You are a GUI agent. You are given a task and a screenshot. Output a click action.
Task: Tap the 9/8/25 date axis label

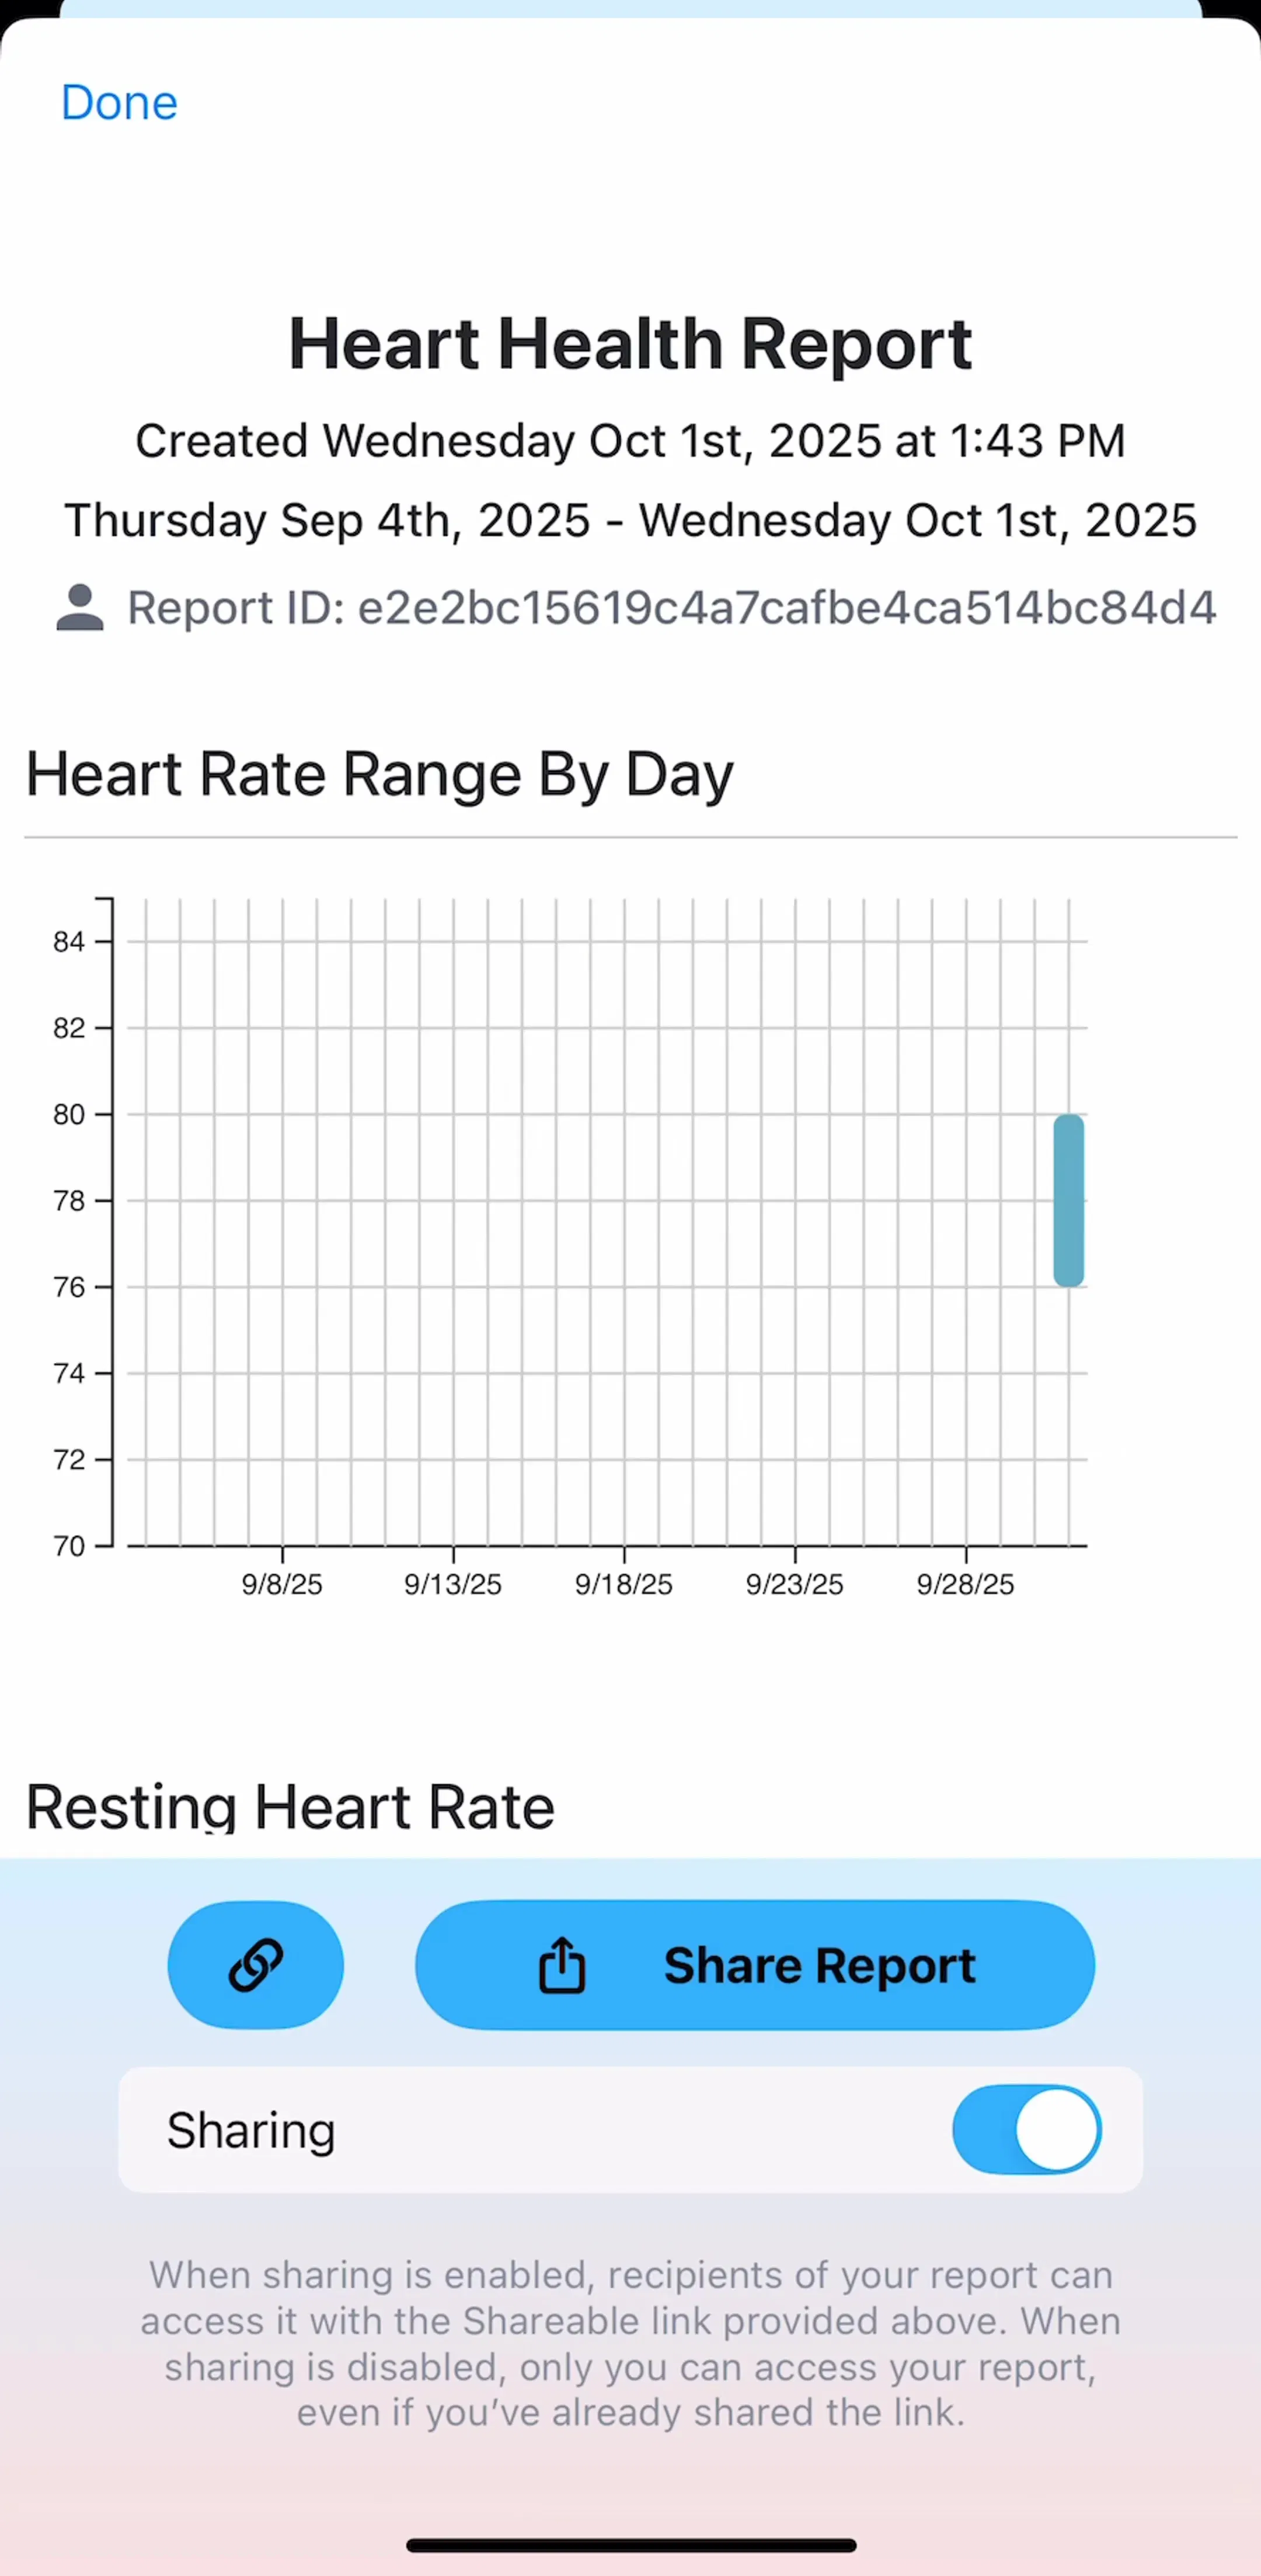coord(282,1584)
